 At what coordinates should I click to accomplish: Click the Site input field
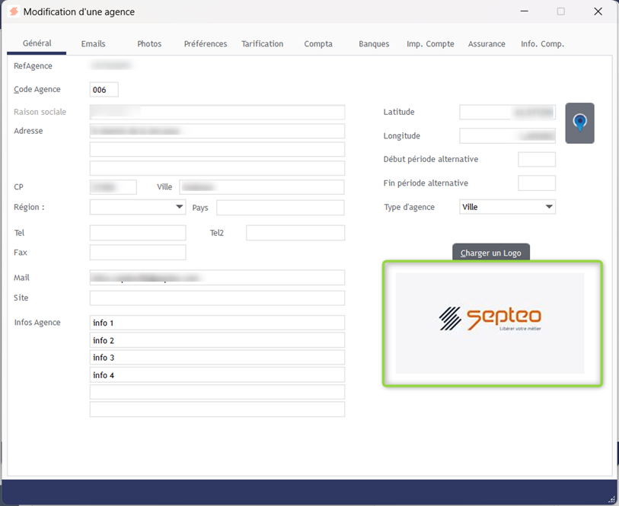pos(217,298)
